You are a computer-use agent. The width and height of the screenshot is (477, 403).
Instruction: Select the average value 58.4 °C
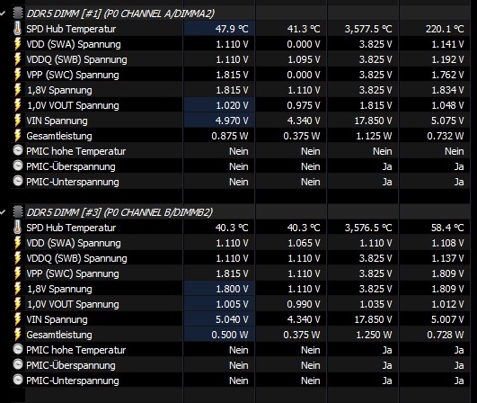pyautogui.click(x=447, y=228)
